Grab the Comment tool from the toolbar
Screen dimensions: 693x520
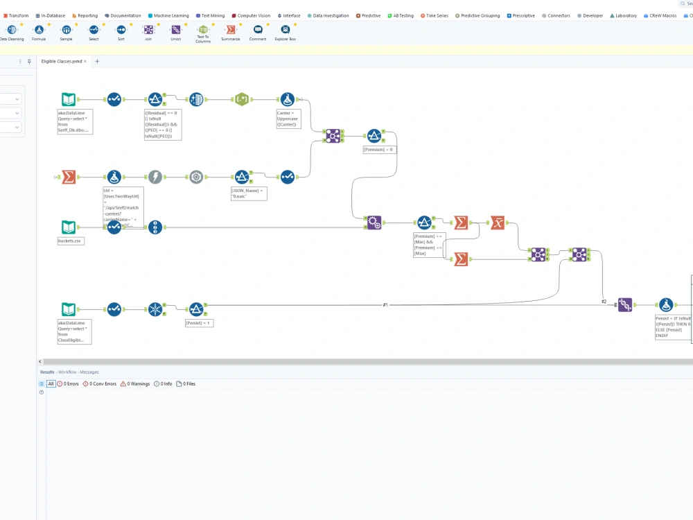click(257, 31)
